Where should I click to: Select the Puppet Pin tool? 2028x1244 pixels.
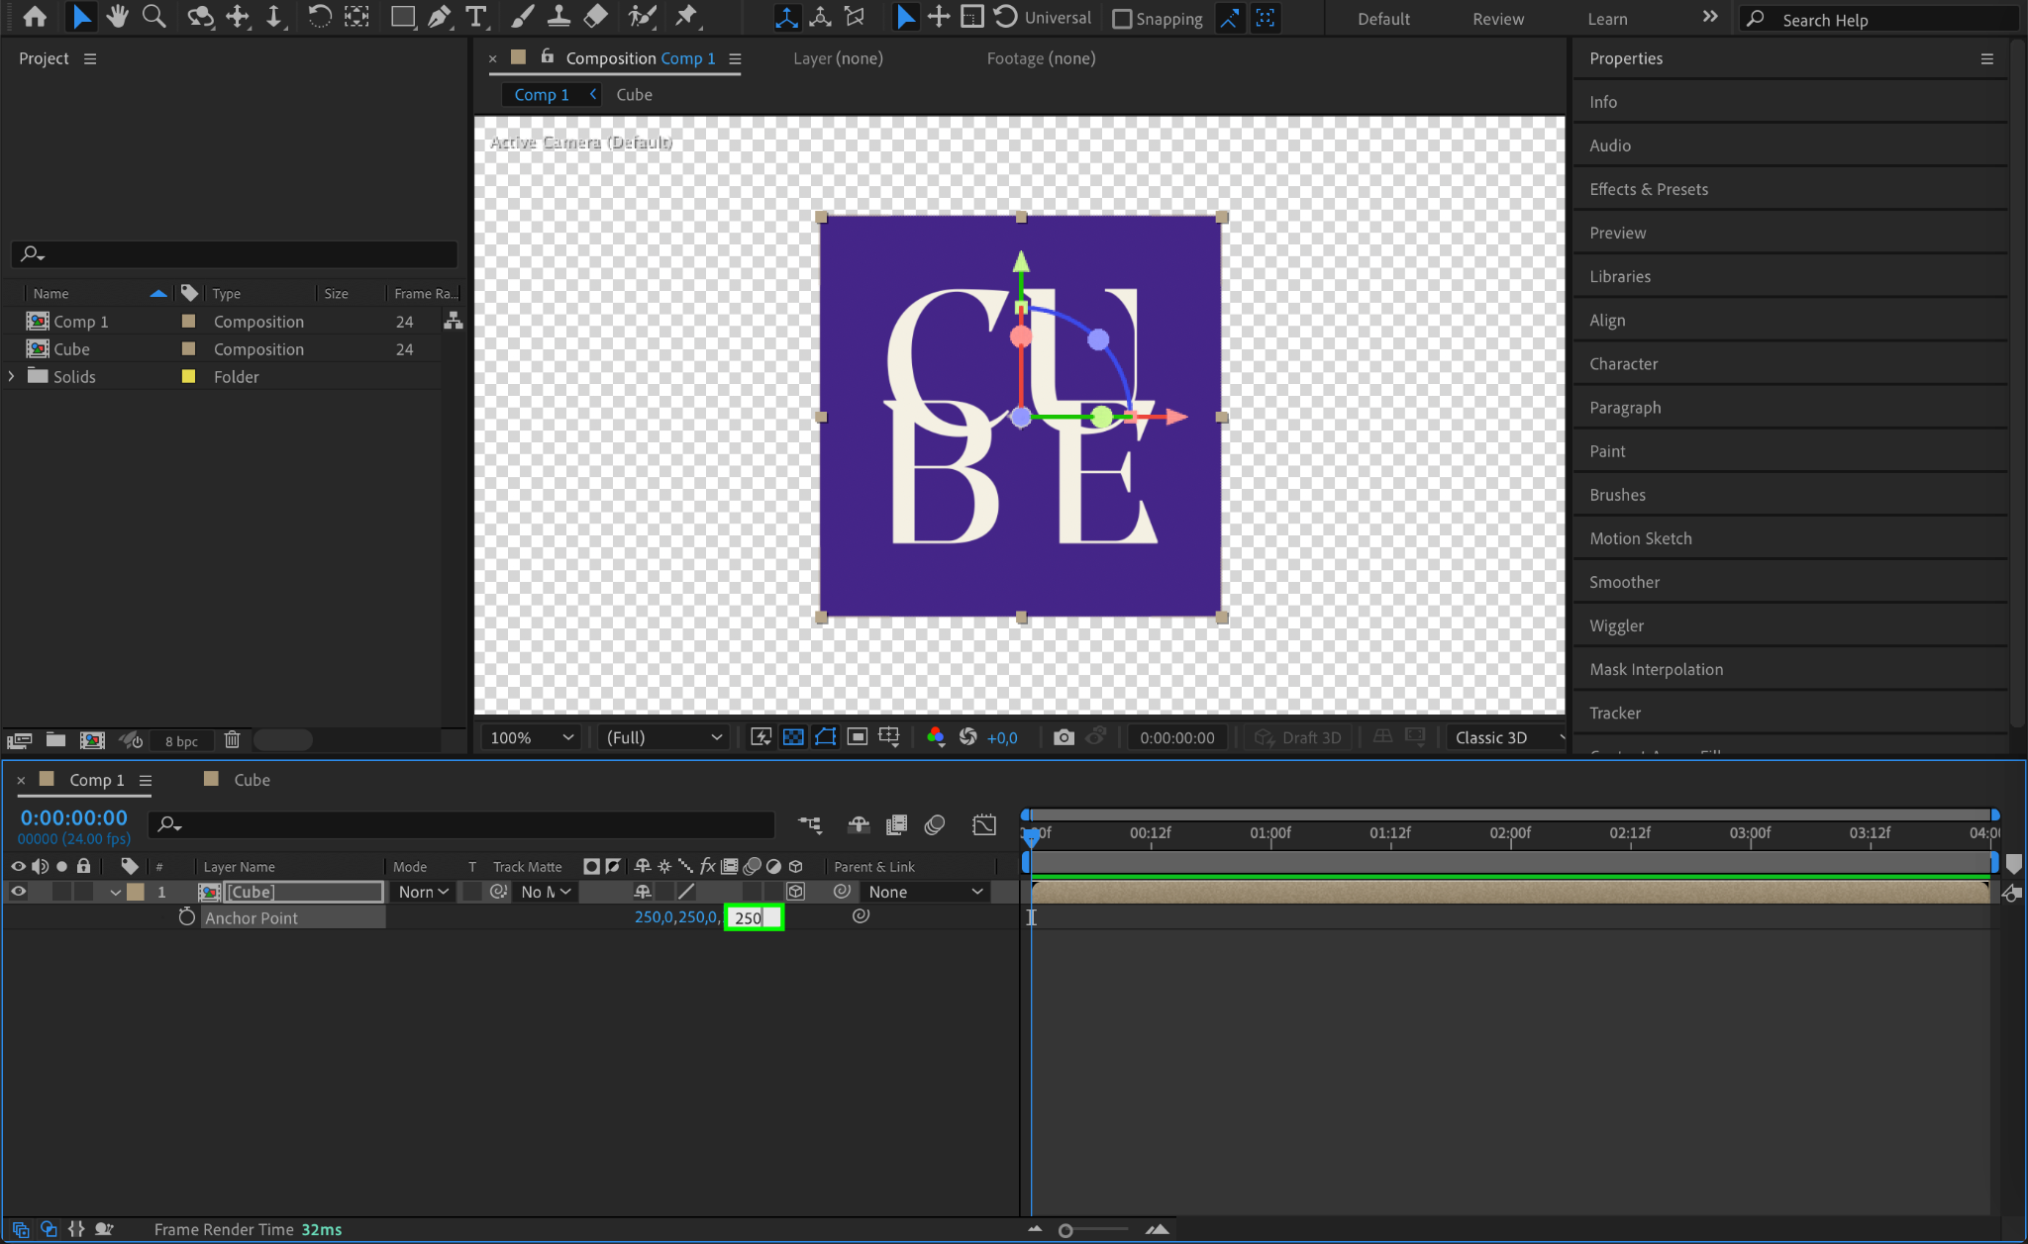pyautogui.click(x=685, y=17)
